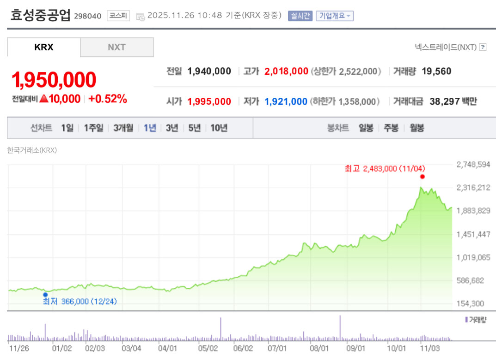Image resolution: width=496 pixels, height=362 pixels.
Task: Click the trading value 38,297 백만
Action: pyautogui.click(x=453, y=101)
